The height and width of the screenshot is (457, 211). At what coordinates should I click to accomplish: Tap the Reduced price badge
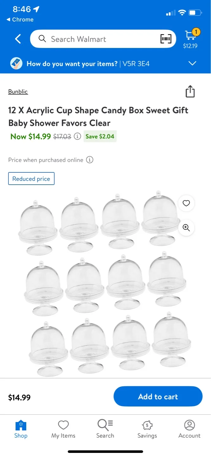tap(31, 178)
